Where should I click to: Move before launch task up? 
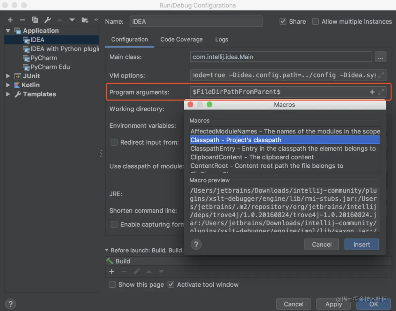point(149,271)
